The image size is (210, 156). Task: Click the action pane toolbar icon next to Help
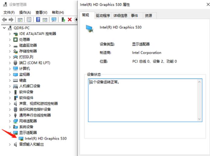pos(45,20)
